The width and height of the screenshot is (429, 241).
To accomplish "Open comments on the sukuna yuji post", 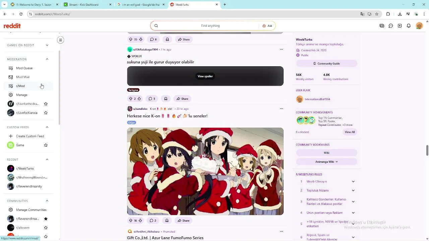I will [x=152, y=99].
